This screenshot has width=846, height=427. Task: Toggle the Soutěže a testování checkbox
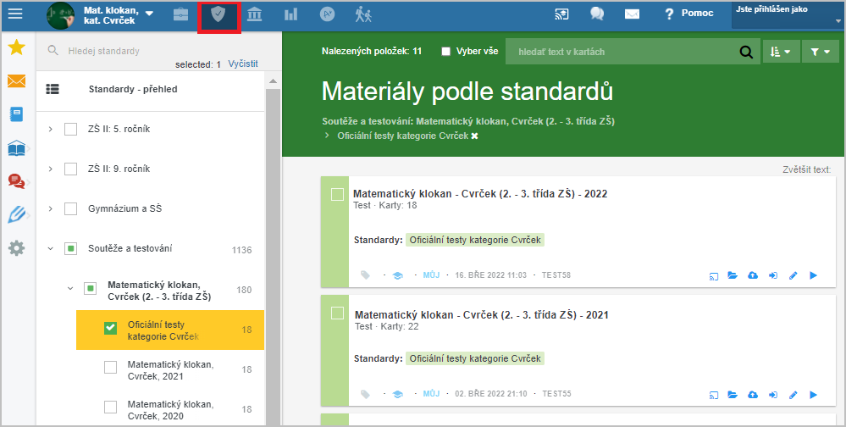(70, 248)
